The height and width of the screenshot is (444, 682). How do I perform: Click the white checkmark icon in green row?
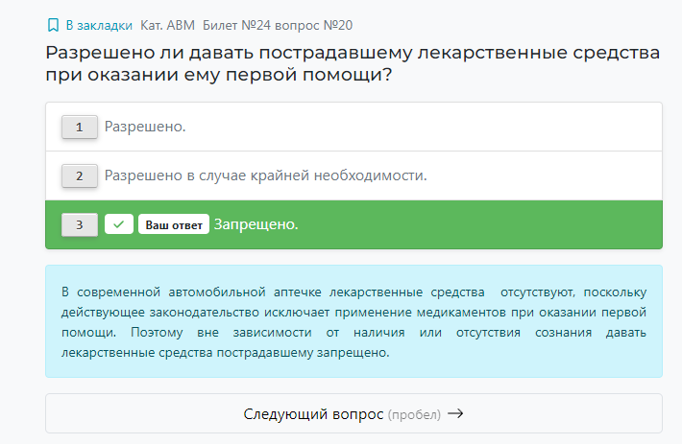click(x=118, y=224)
